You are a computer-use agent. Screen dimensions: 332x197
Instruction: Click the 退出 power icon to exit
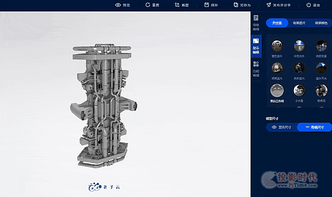click(x=309, y=5)
